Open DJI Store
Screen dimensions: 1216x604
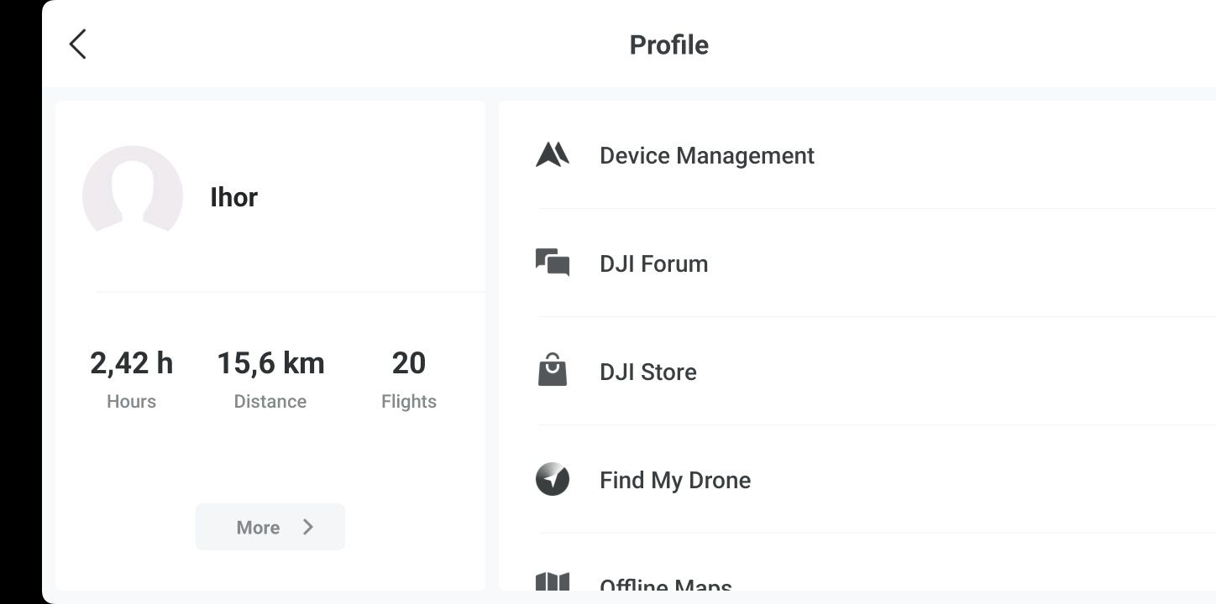click(x=857, y=372)
